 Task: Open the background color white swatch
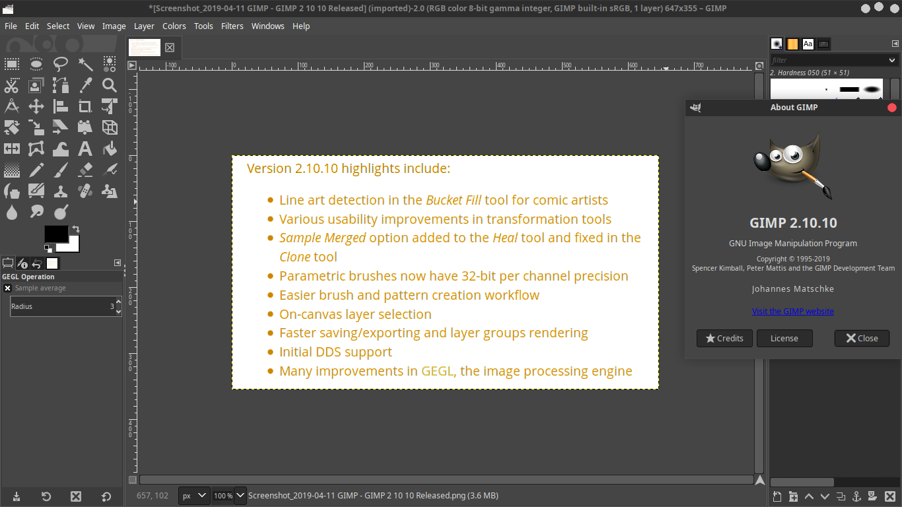point(72,246)
